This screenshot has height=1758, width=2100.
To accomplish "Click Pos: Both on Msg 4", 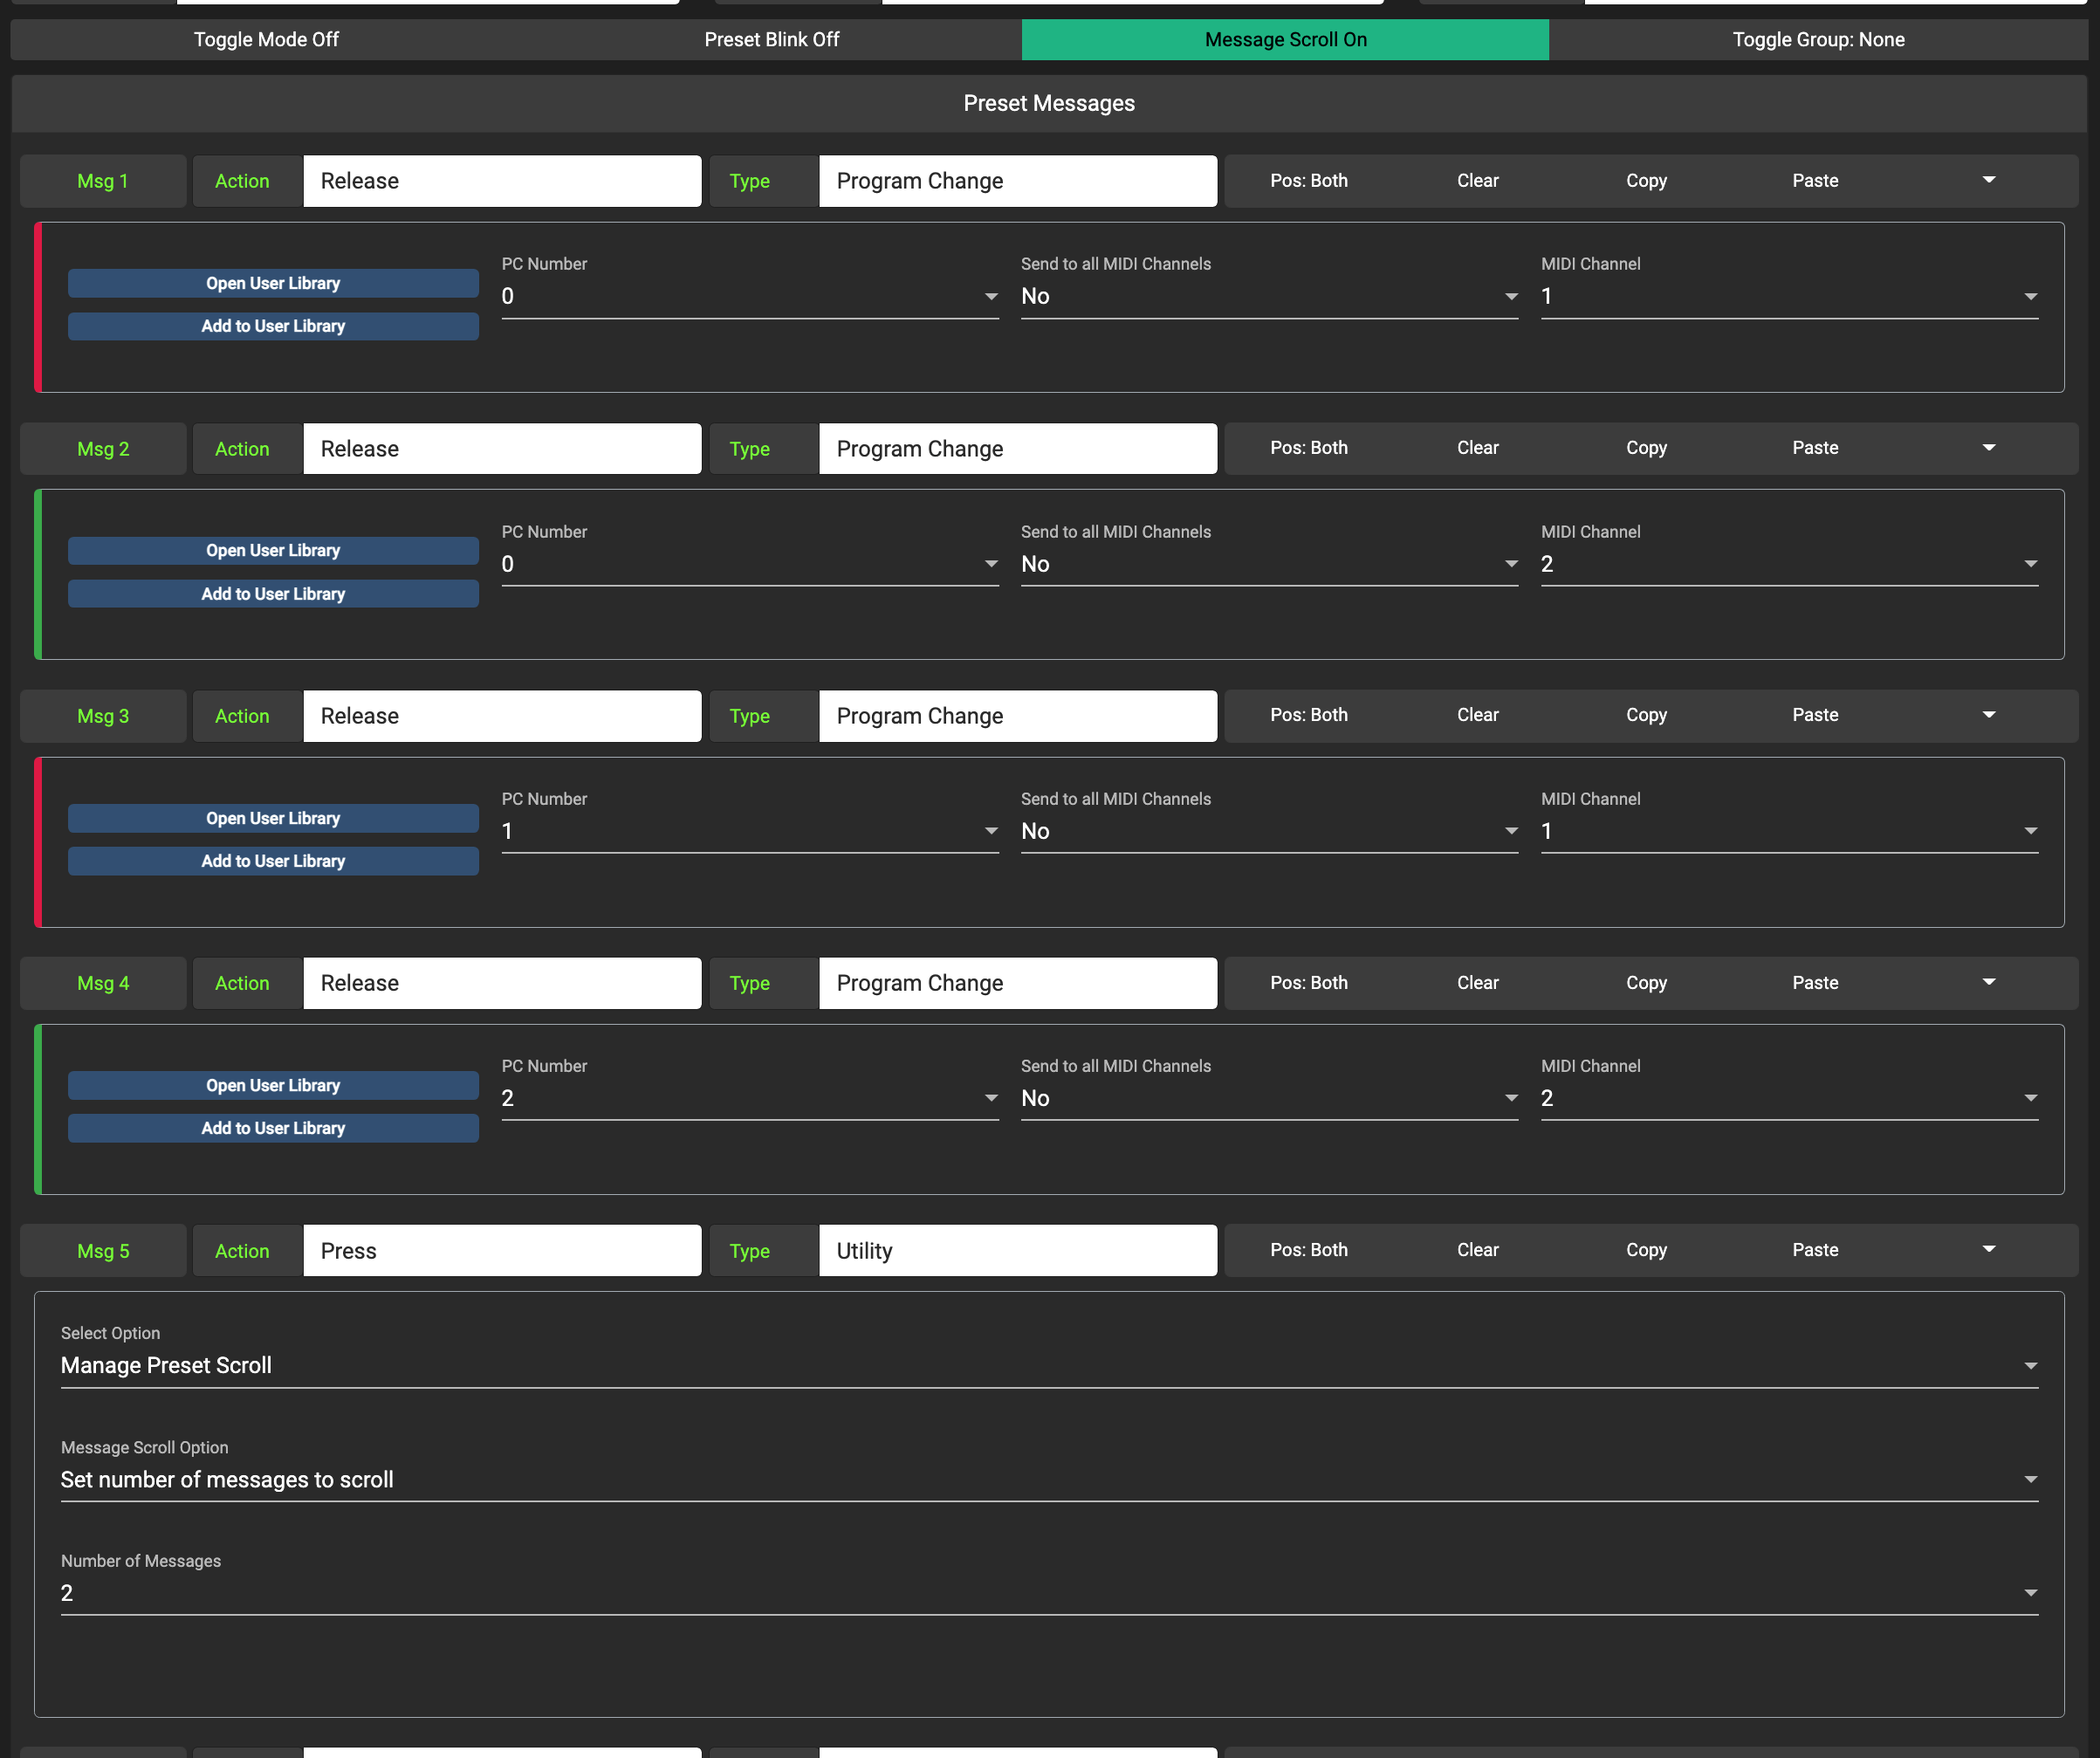I will tap(1308, 982).
